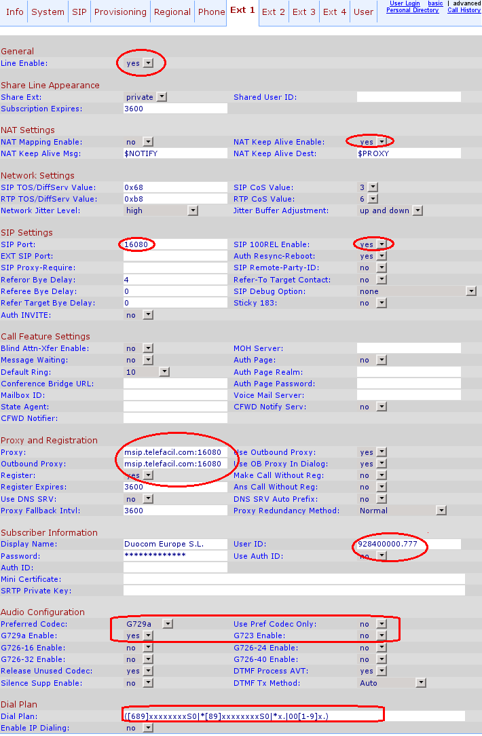Expand the Share Ext dropdown
This screenshot has width=482, height=736.
tap(161, 97)
